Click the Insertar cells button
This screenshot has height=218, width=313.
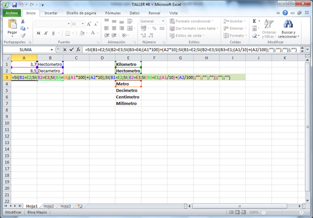point(234,21)
